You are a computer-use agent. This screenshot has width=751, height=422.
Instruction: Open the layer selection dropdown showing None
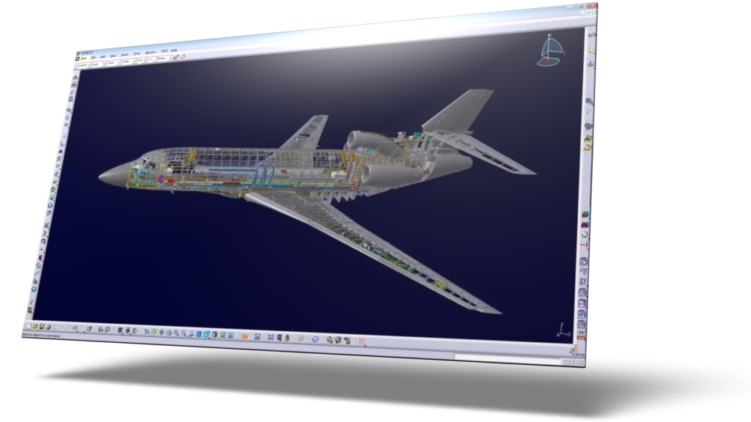coord(164,58)
